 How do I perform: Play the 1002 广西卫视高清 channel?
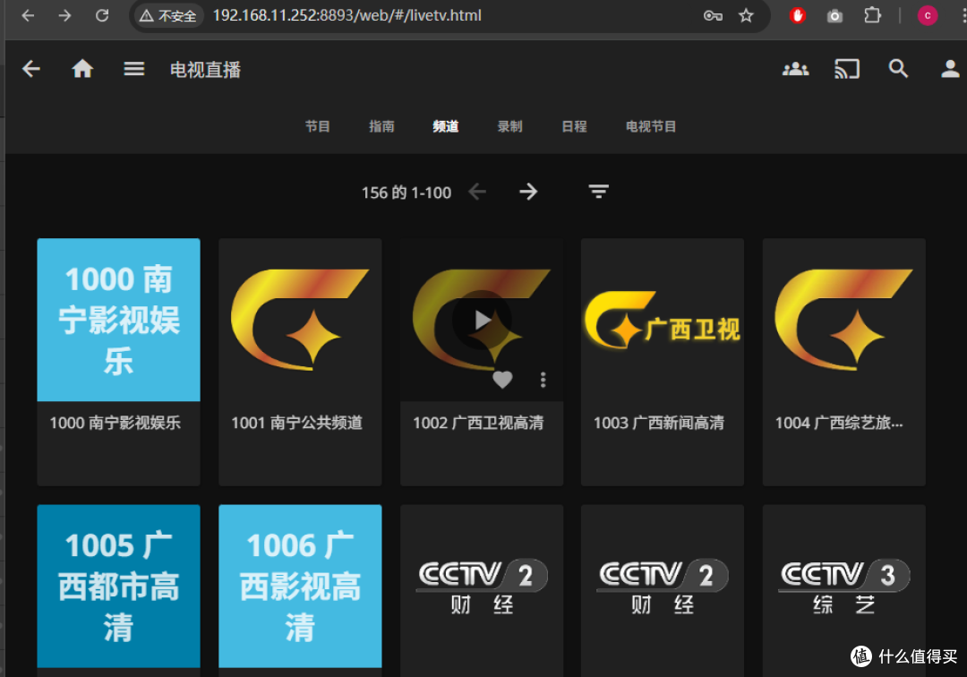(482, 320)
